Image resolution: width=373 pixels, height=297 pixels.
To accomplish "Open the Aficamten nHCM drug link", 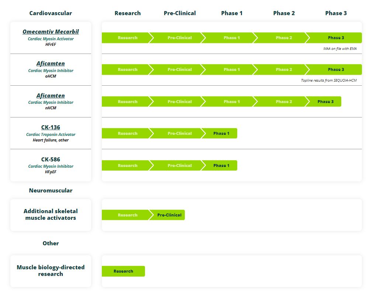I will pos(51,96).
